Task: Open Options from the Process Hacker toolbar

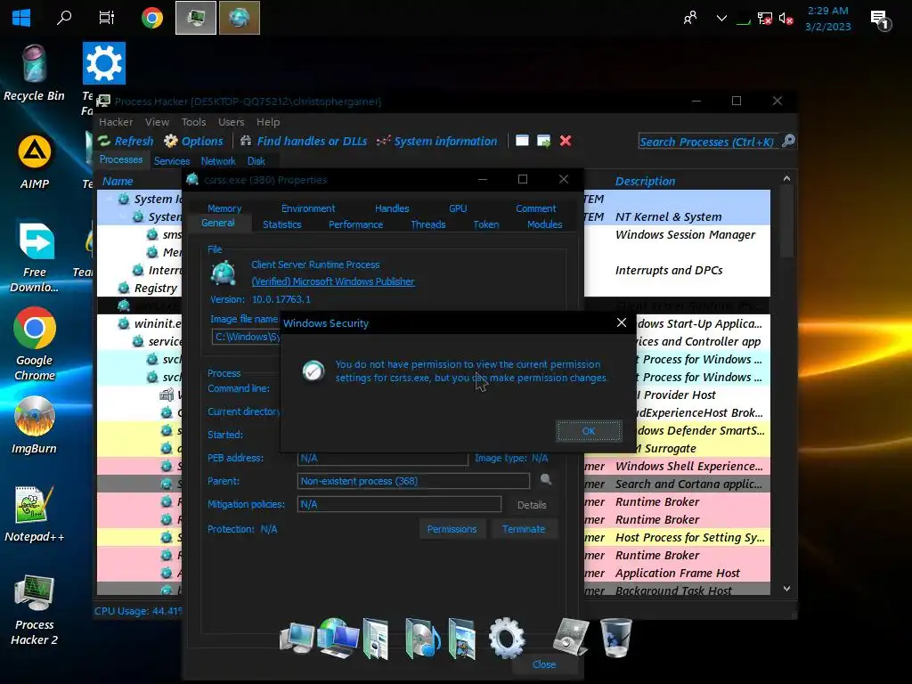Action: 193,142
